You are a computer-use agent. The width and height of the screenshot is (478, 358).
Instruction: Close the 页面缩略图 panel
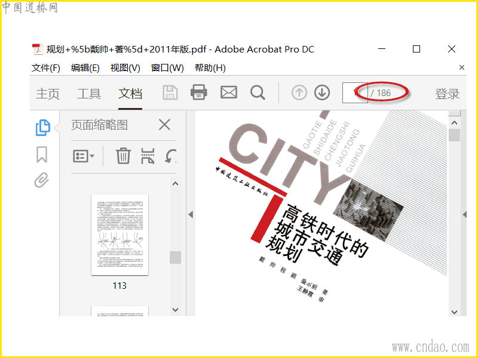(x=165, y=125)
